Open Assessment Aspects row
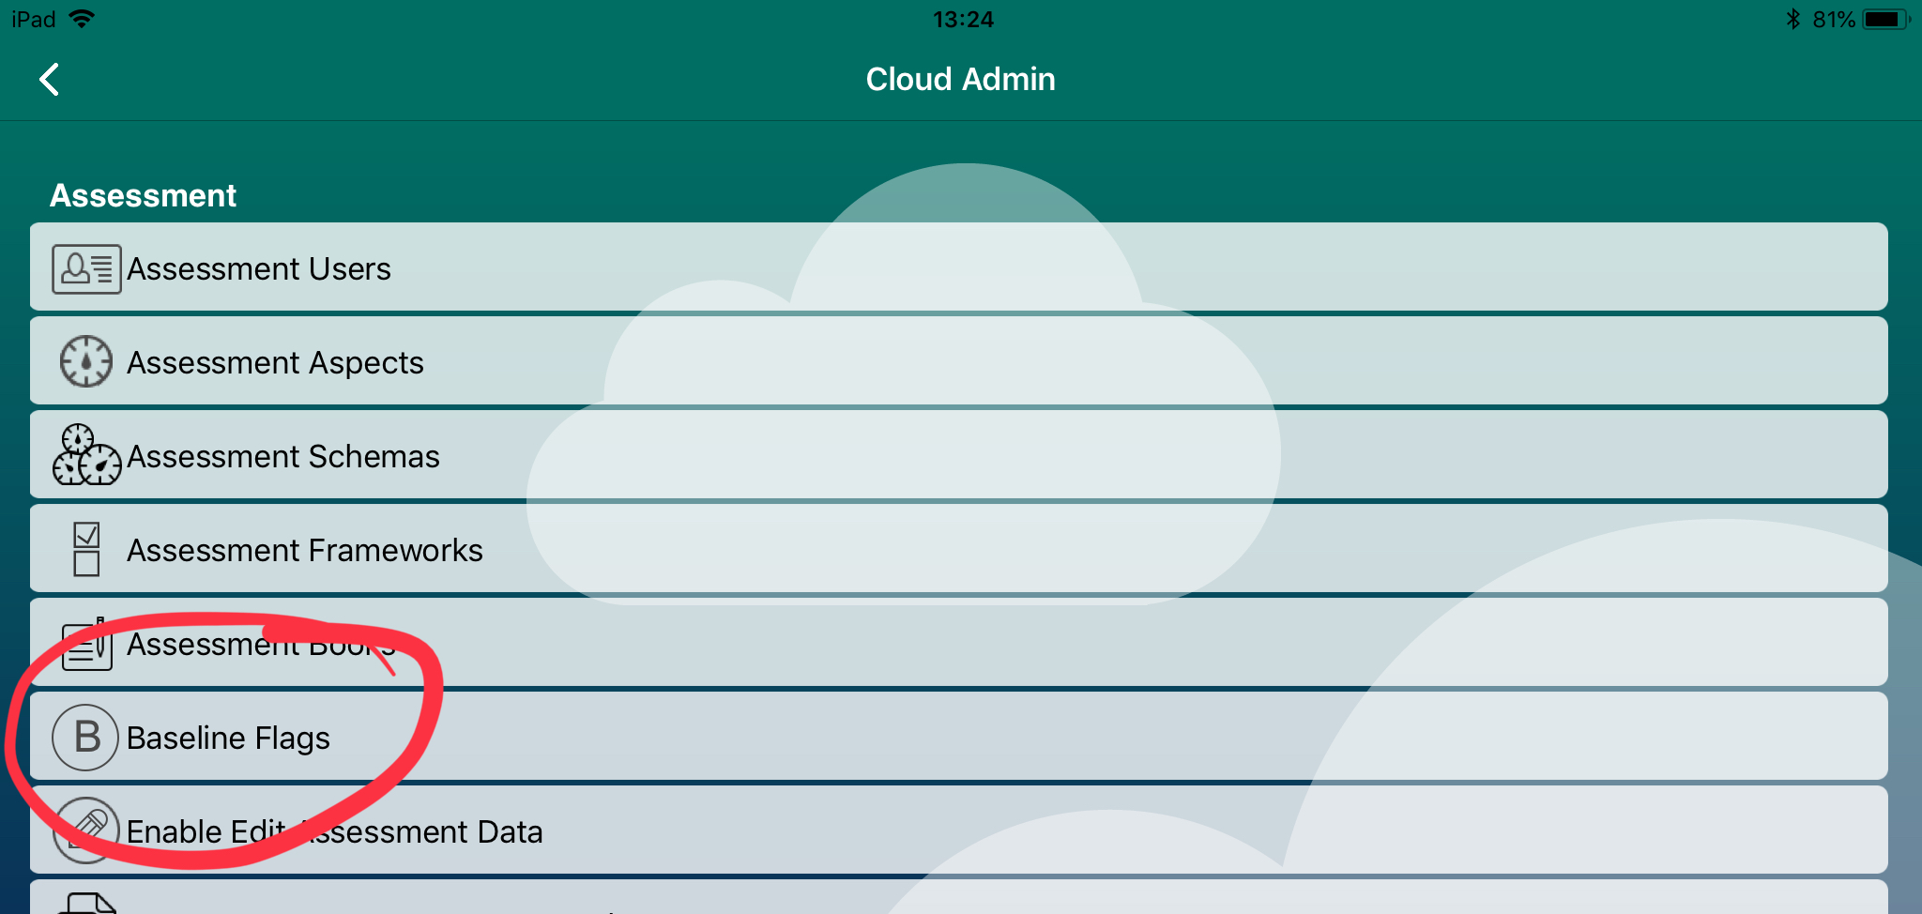 tap(959, 360)
